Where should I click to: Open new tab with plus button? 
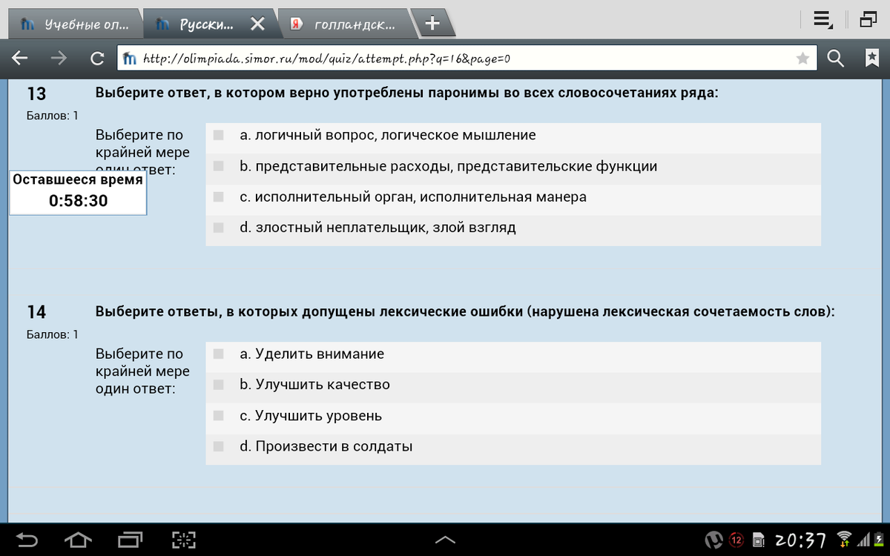pyautogui.click(x=432, y=24)
